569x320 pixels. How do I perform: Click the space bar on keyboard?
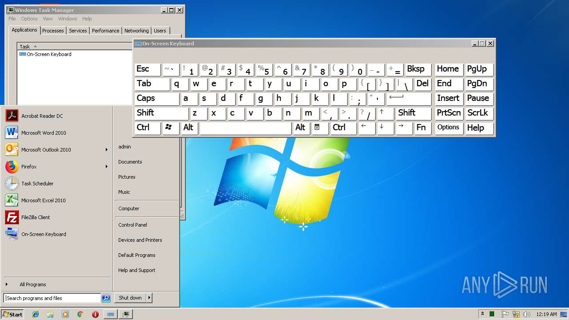[x=246, y=128]
